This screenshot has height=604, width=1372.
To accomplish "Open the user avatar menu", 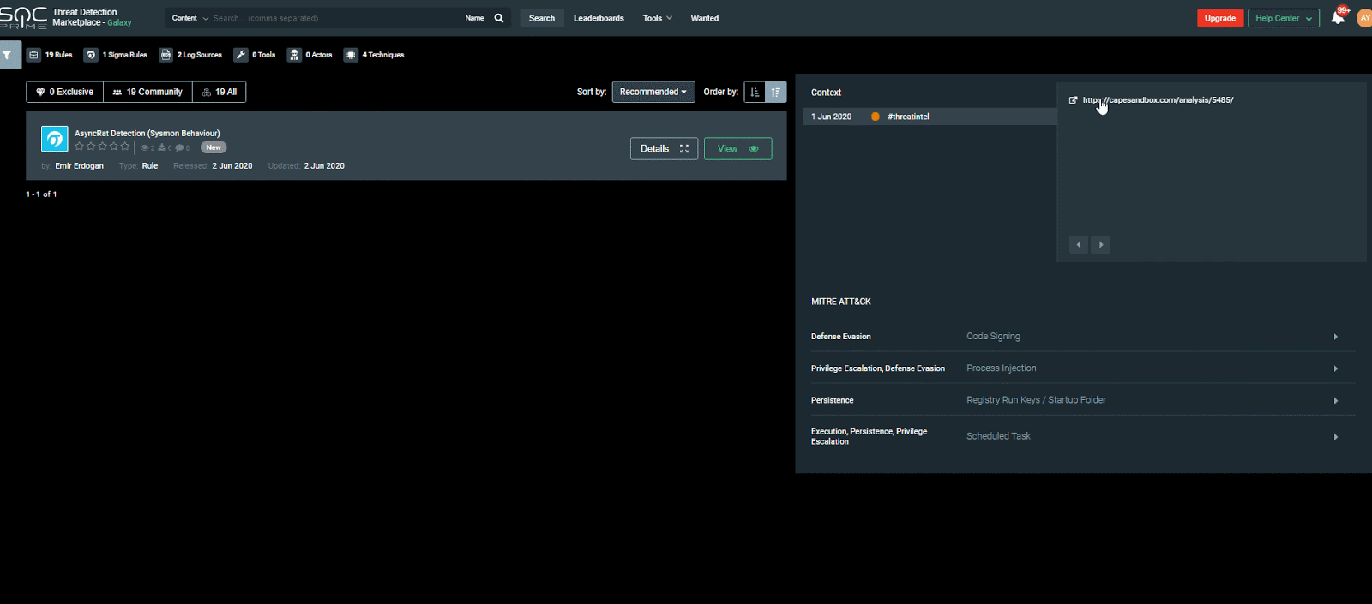I will (1364, 18).
